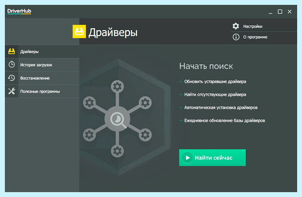Click the О программе info icon
302x197 pixels.
[236, 37]
